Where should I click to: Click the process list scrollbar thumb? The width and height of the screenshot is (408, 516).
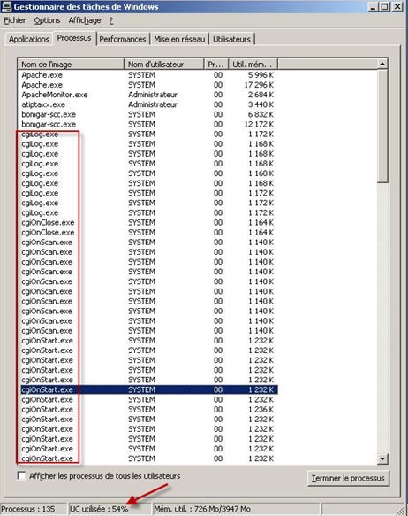382,126
